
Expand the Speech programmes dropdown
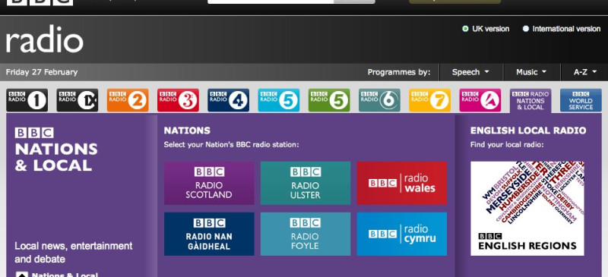[x=470, y=72]
